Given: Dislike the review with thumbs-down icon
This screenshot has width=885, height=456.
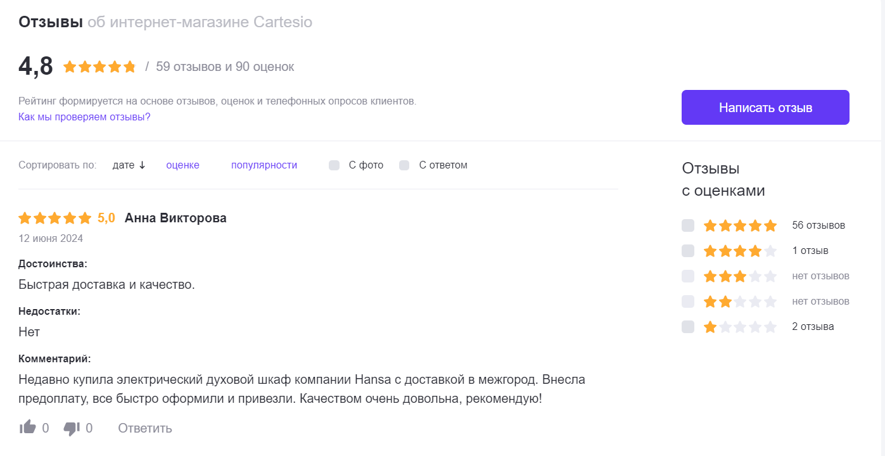Looking at the screenshot, I should pos(72,428).
